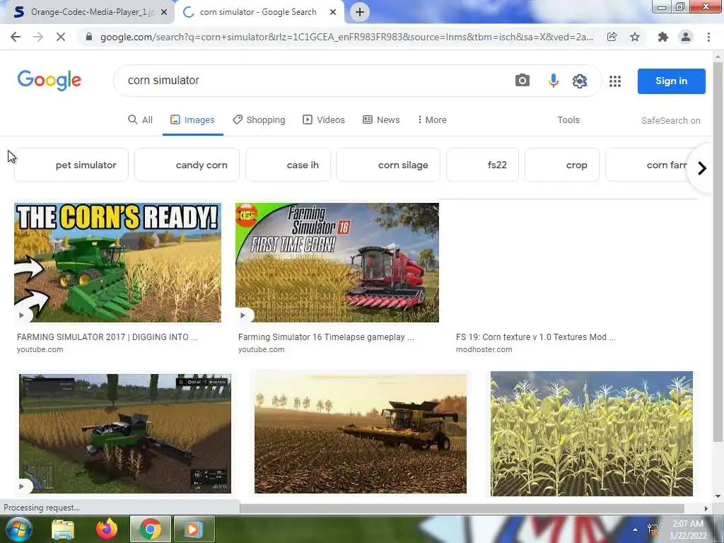
Task: Open the corn stalks texture thumbnail
Action: (x=592, y=433)
